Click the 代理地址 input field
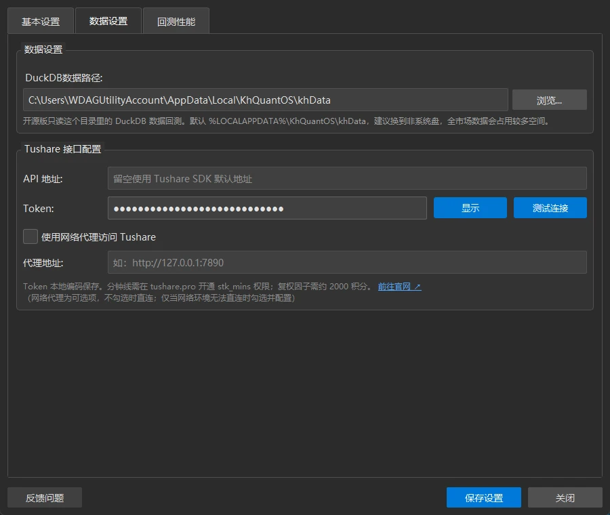Image resolution: width=610 pixels, height=515 pixels. [347, 262]
